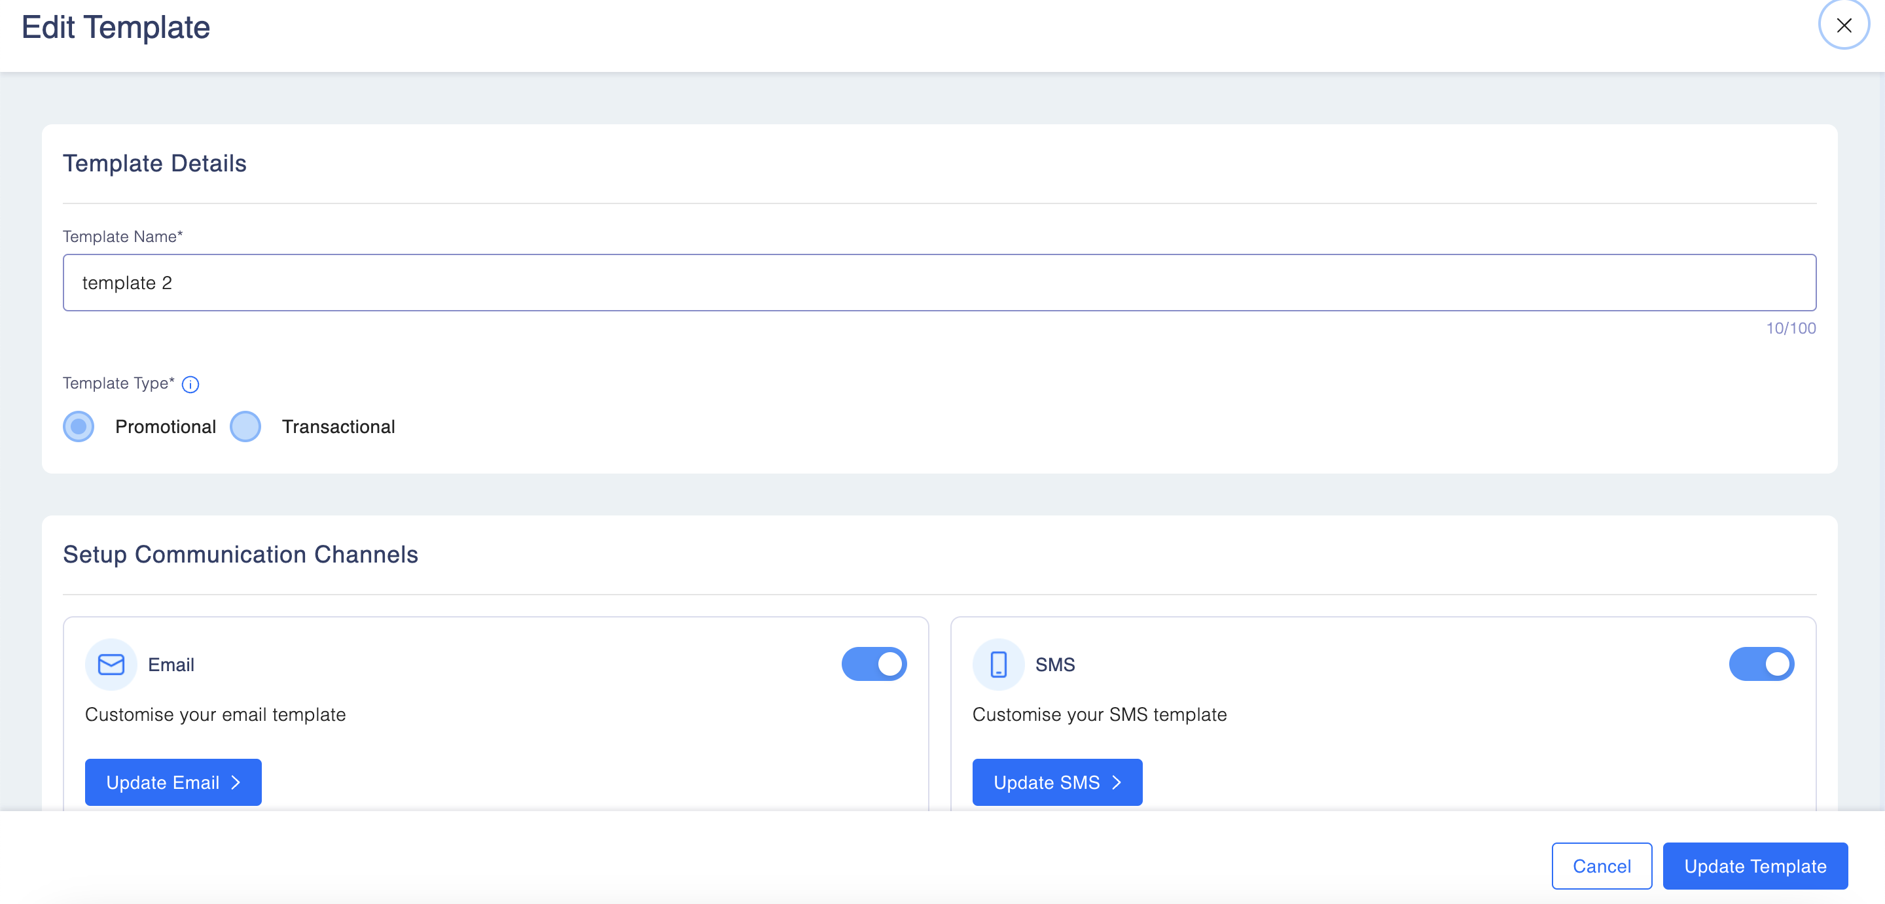
Task: Focus the Template Name input field
Action: pyautogui.click(x=939, y=283)
